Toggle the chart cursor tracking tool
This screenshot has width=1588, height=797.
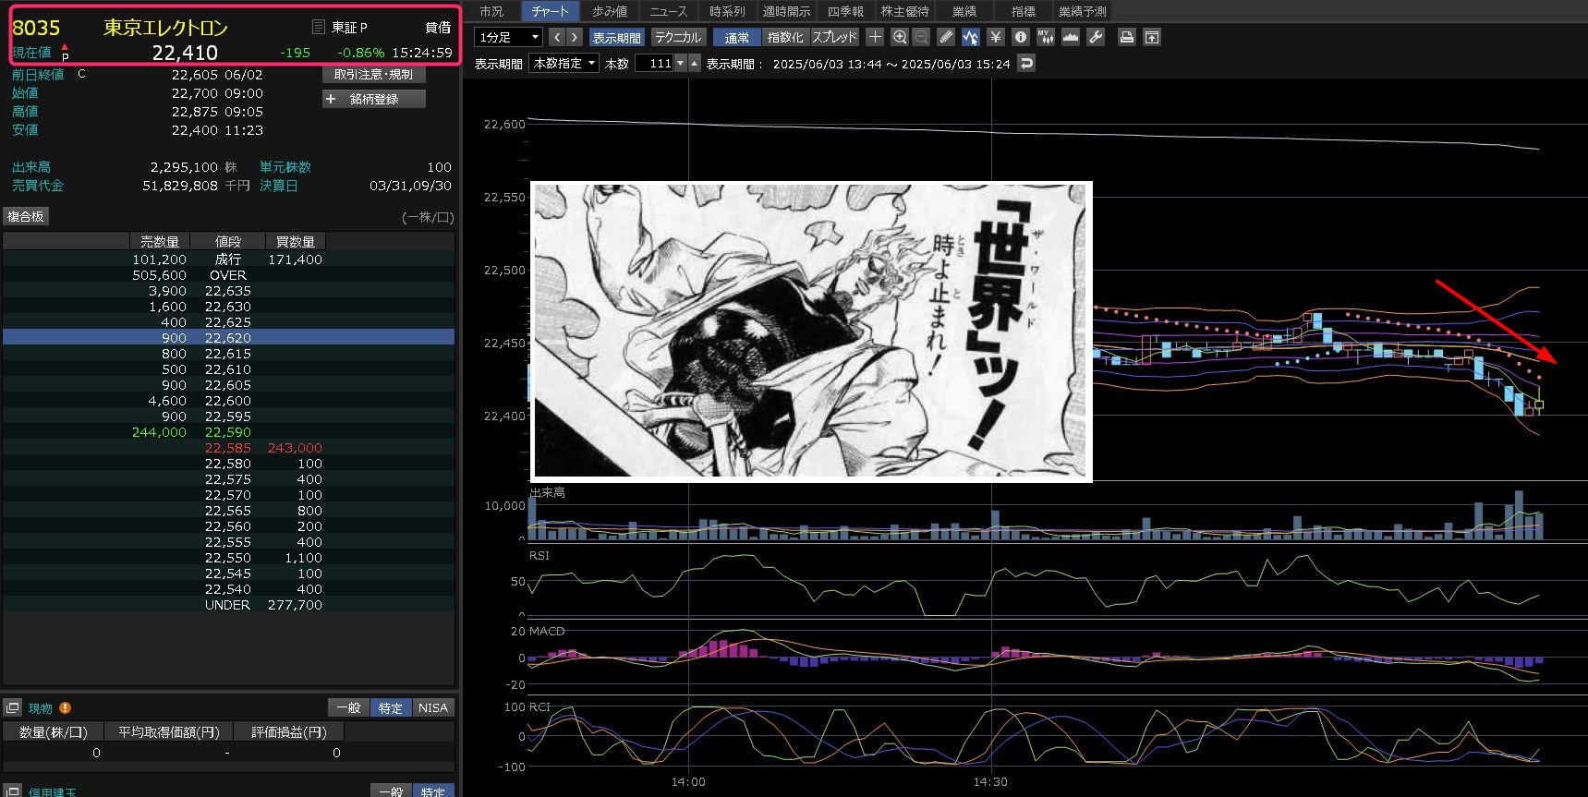[970, 37]
